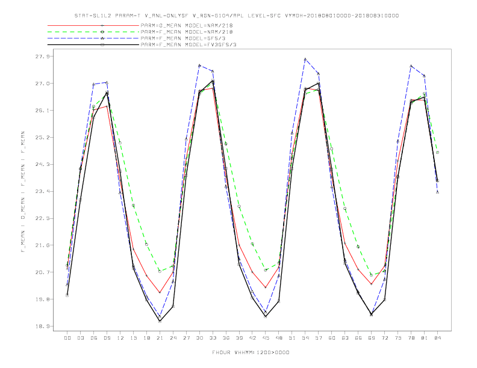Click x-axis tick label 12
Image resolution: width=477 pixels, height=368 pixels.
pos(120,338)
